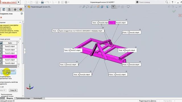
Task: Expand the flyout feature tree arrow
Action: click(x=25, y=7)
